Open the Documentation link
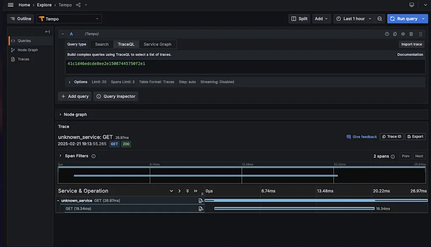This screenshot has width=431, height=247. click(410, 54)
